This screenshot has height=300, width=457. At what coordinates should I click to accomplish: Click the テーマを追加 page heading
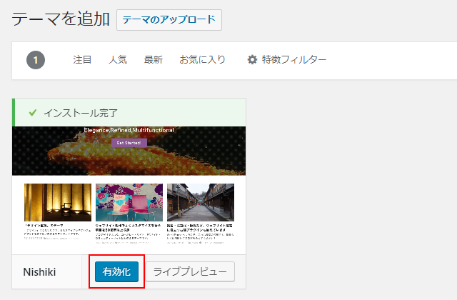click(61, 19)
